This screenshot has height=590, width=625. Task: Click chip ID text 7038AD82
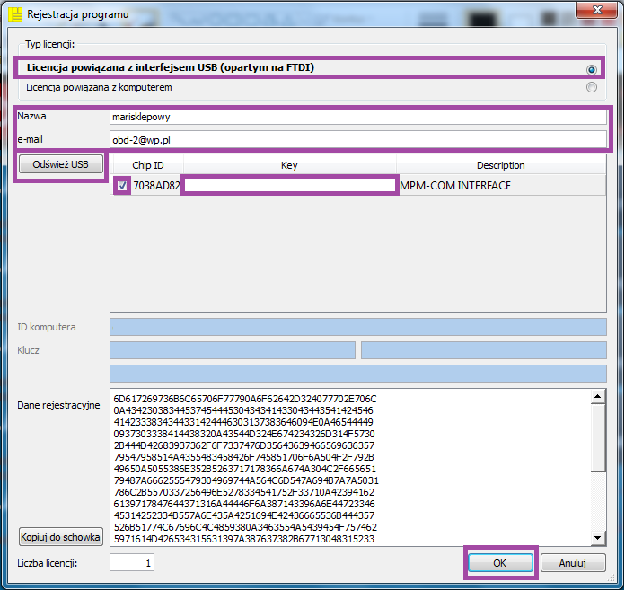156,185
